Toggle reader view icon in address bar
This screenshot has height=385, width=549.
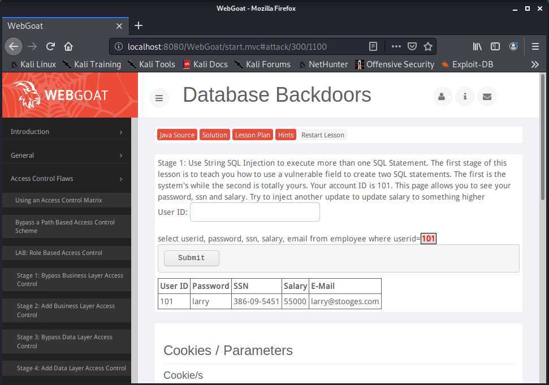pos(373,46)
